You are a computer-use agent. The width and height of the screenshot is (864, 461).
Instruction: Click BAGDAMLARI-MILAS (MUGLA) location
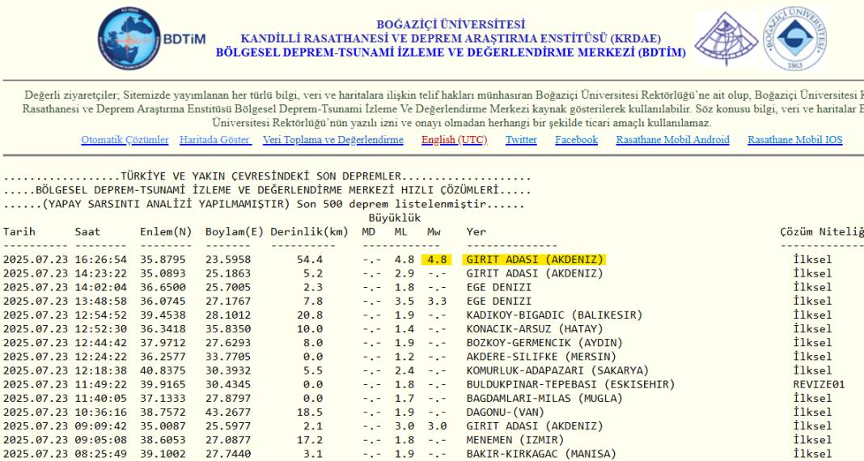click(x=544, y=398)
